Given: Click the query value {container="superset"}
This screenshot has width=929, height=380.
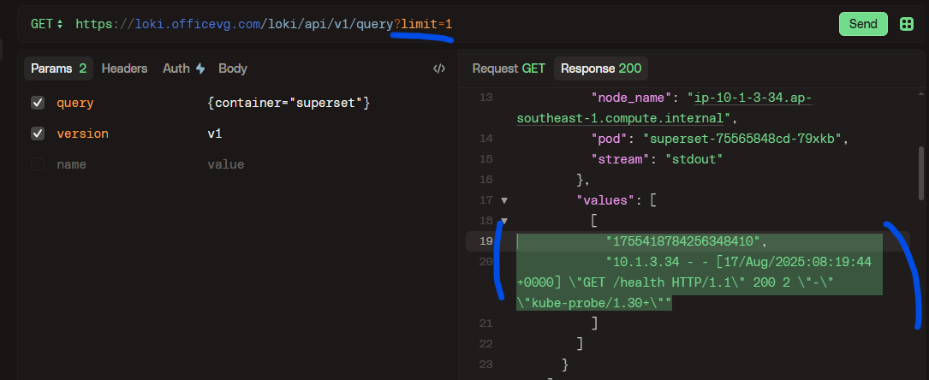Looking at the screenshot, I should click(288, 103).
